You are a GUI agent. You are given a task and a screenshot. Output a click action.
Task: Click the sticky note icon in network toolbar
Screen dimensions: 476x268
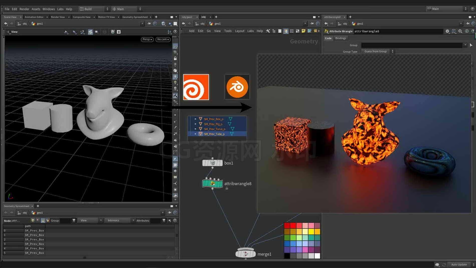[303, 31]
